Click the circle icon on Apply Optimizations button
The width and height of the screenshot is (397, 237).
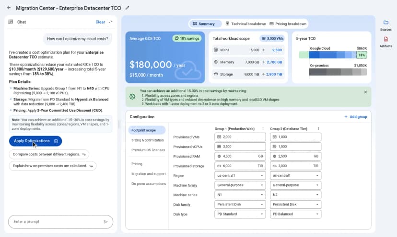click(x=56, y=141)
